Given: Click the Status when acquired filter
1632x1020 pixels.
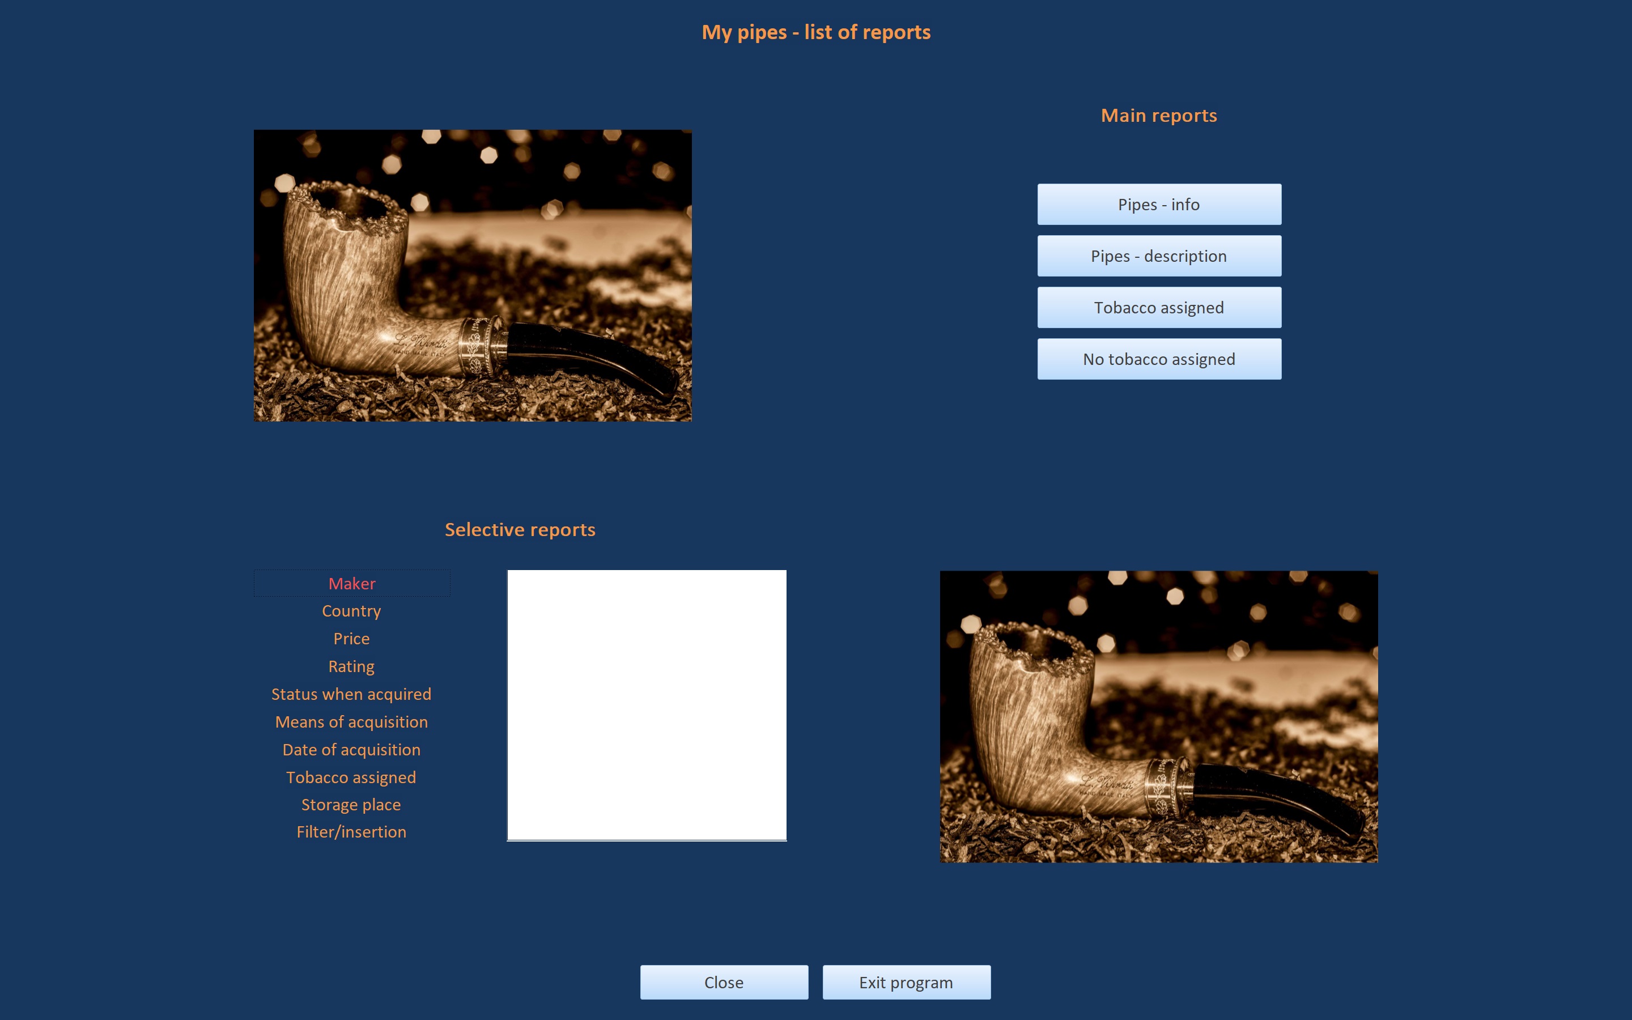Looking at the screenshot, I should click(x=351, y=694).
